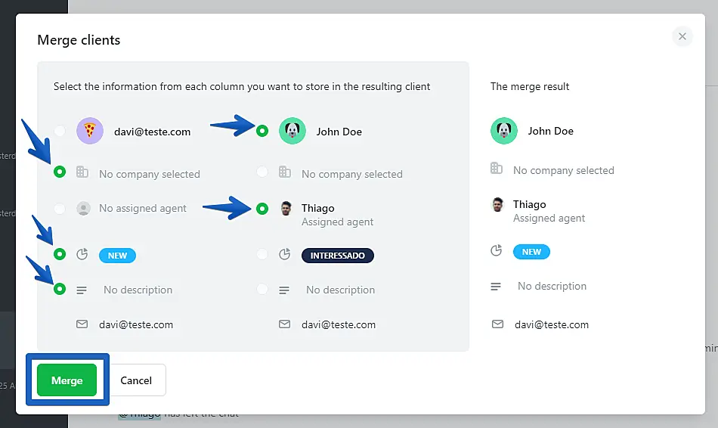Select NEW status radio button
The width and height of the screenshot is (718, 428).
(60, 255)
